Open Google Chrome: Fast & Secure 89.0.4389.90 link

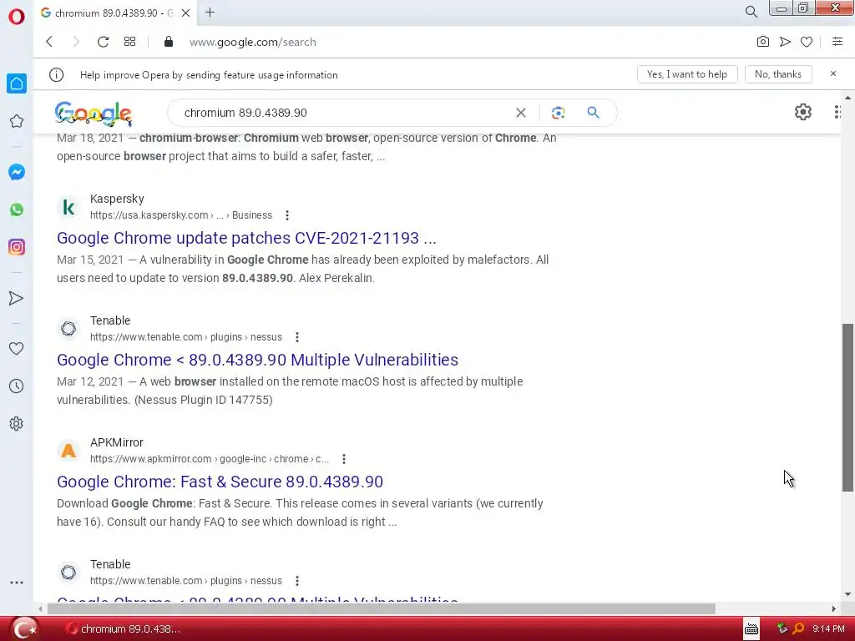click(220, 482)
